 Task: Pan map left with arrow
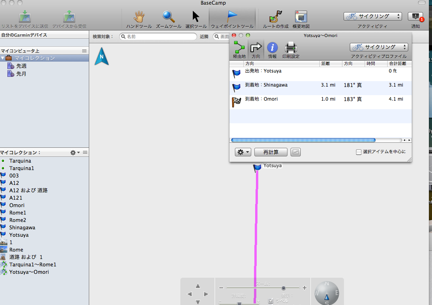[189, 294]
